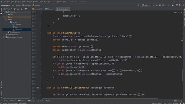The image size is (185, 104).
Task: Open the user account avatar icon
Action: pos(184,5)
